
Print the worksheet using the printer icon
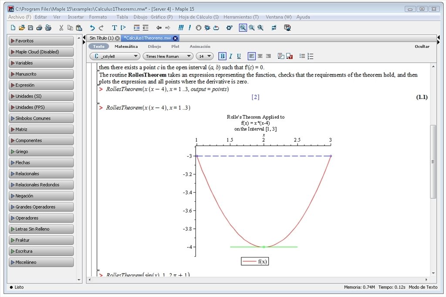[x=39, y=27]
